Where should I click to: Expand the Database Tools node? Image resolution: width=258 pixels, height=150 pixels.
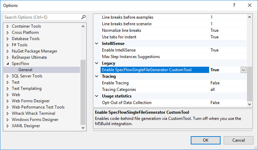coord(8,39)
